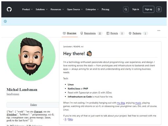Click the info icon in the blue banner

(x=5, y=21)
